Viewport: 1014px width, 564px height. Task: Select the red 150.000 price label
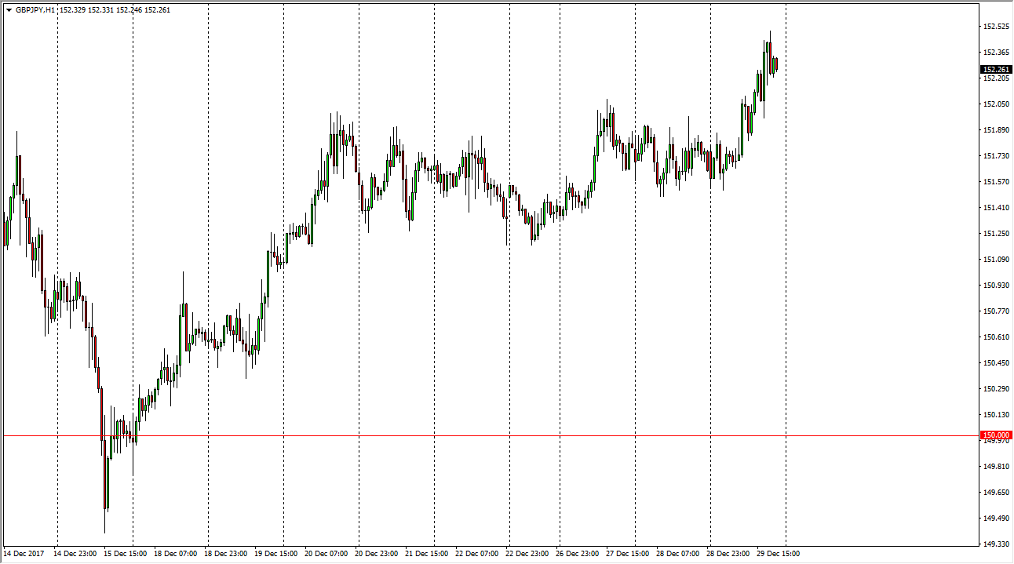[x=995, y=435]
